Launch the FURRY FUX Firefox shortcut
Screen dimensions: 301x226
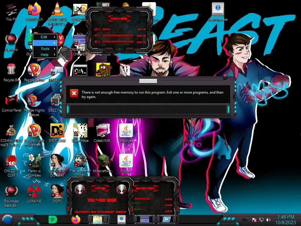[x=34, y=12]
